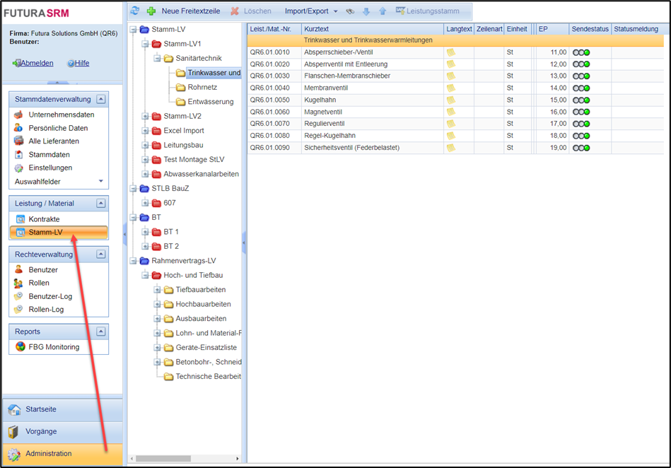The height and width of the screenshot is (468, 671).
Task: Click the eye visibility icon in toolbar
Action: (x=350, y=11)
